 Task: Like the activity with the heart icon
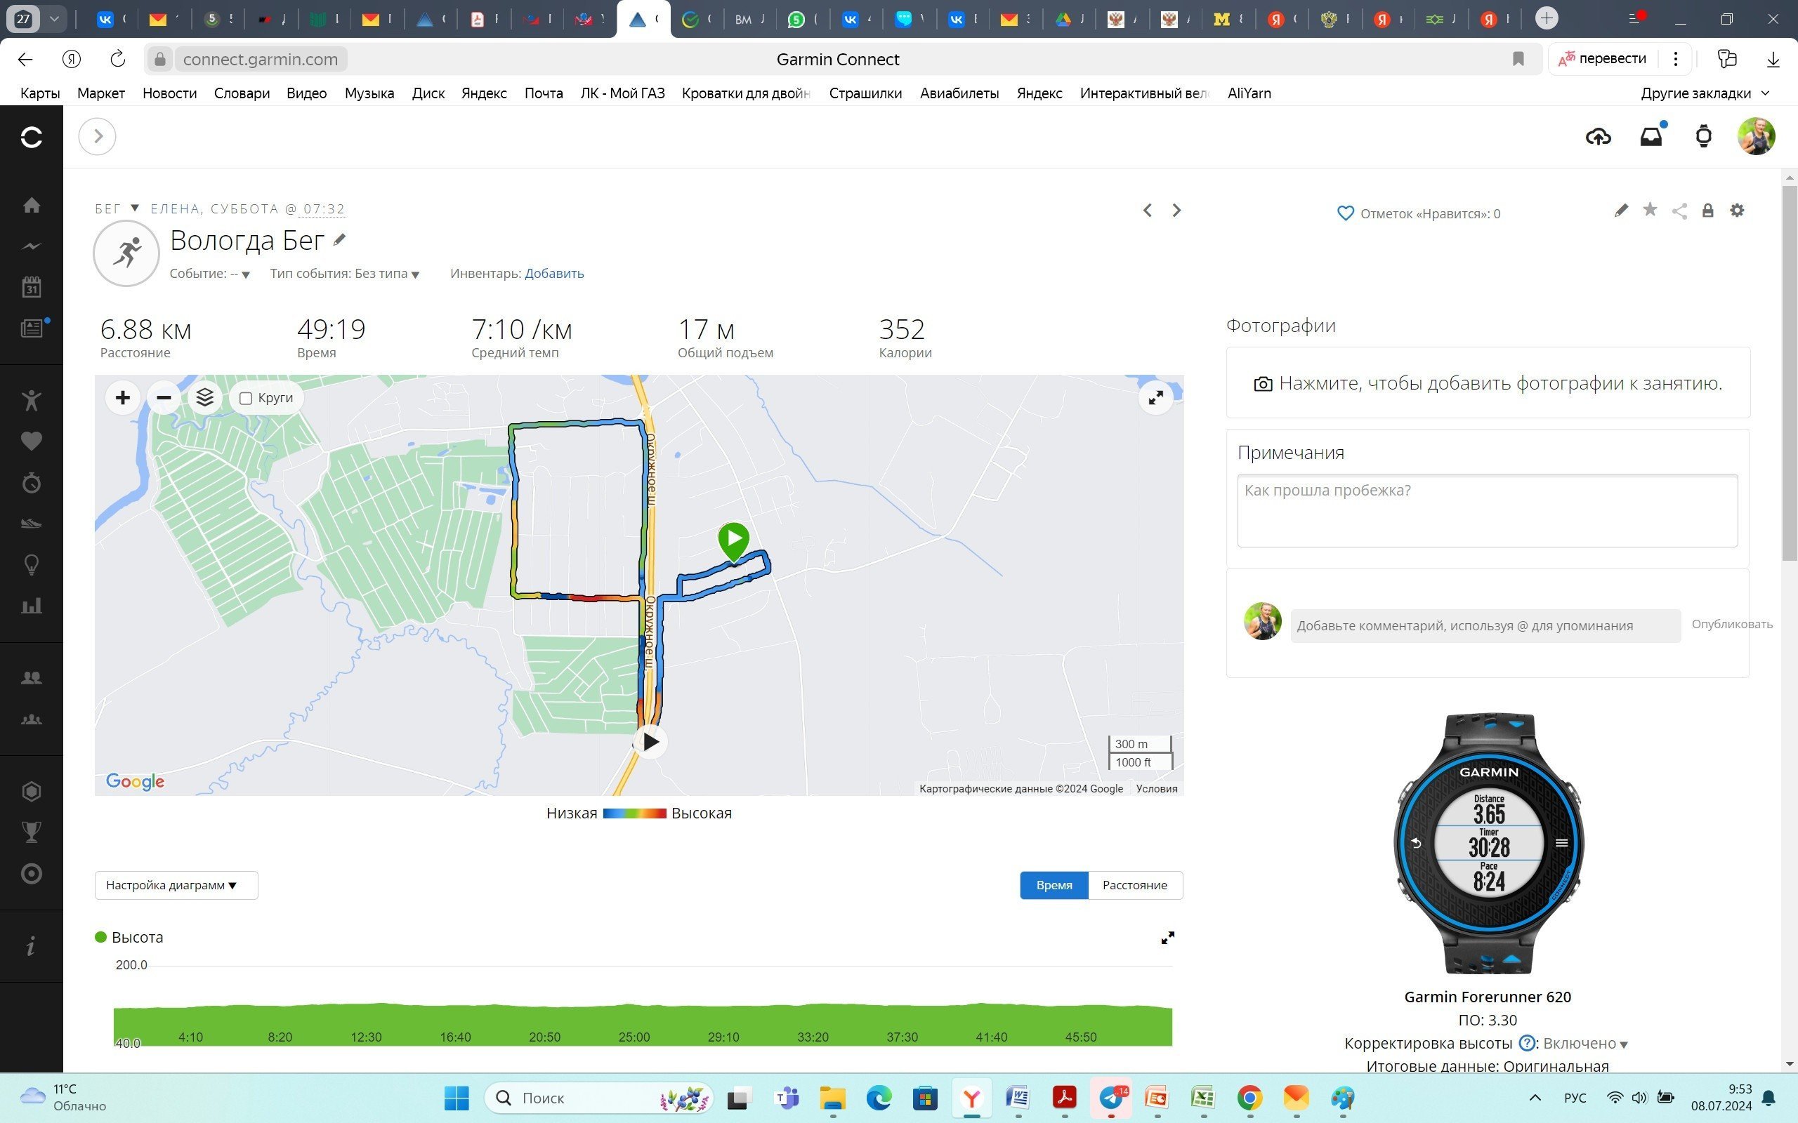[1346, 214]
